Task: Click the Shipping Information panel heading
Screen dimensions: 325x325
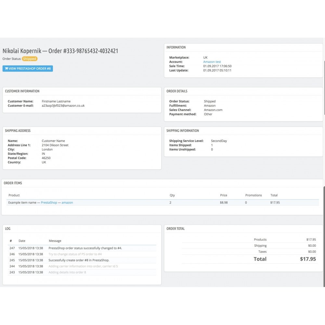Action: (x=183, y=131)
